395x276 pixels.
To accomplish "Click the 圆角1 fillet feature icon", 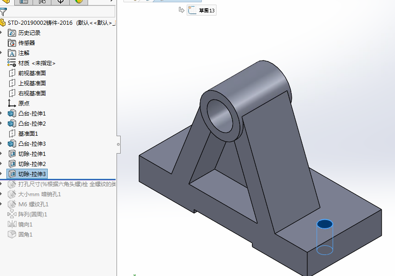I will [12, 234].
